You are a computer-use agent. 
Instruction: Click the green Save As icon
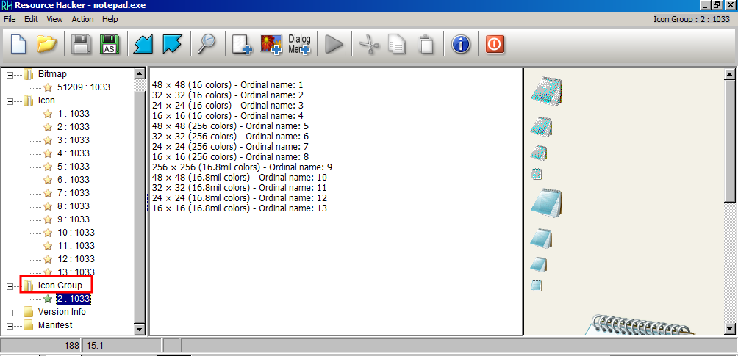click(x=110, y=45)
